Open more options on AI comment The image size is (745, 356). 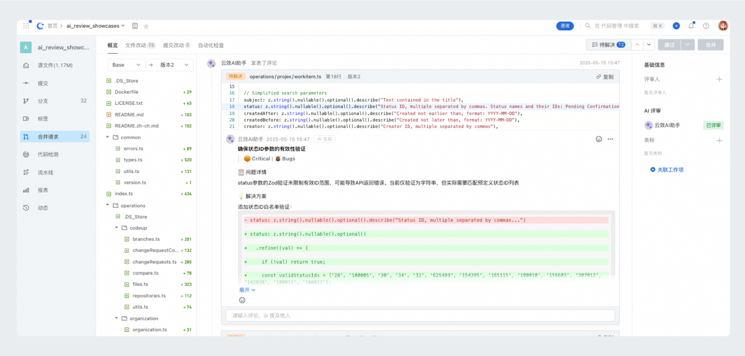[610, 139]
